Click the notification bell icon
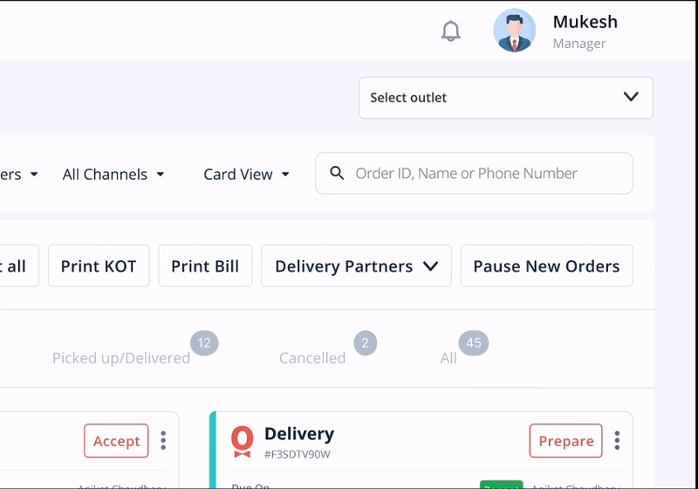698x489 pixels. point(450,31)
